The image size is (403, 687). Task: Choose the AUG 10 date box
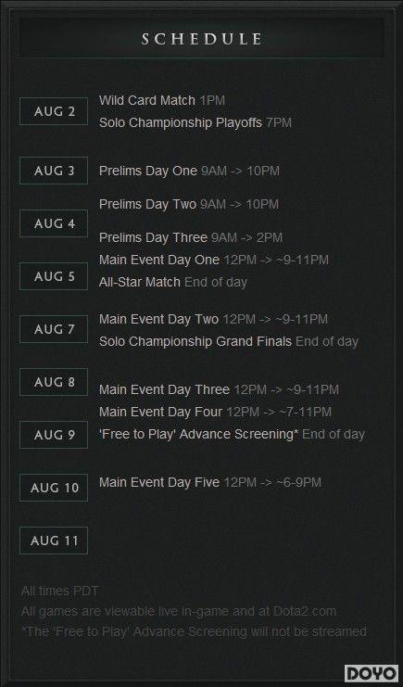click(x=54, y=488)
